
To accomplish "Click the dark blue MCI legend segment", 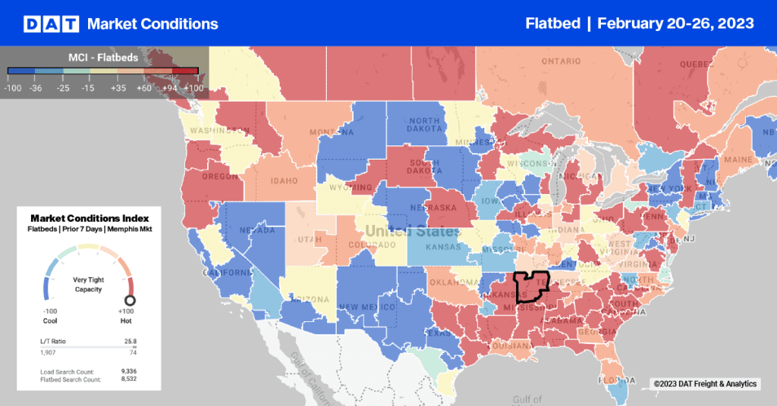I will [21, 70].
